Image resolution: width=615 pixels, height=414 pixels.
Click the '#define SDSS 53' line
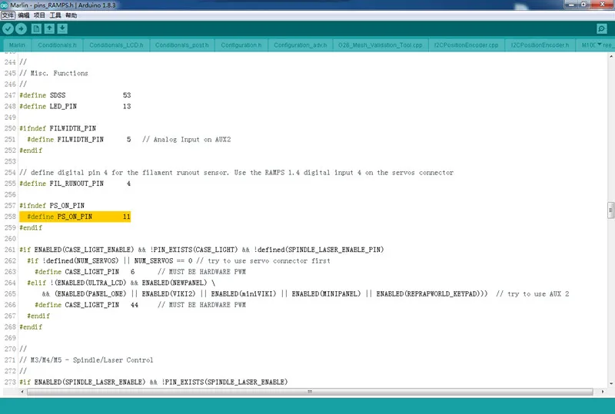(75, 95)
